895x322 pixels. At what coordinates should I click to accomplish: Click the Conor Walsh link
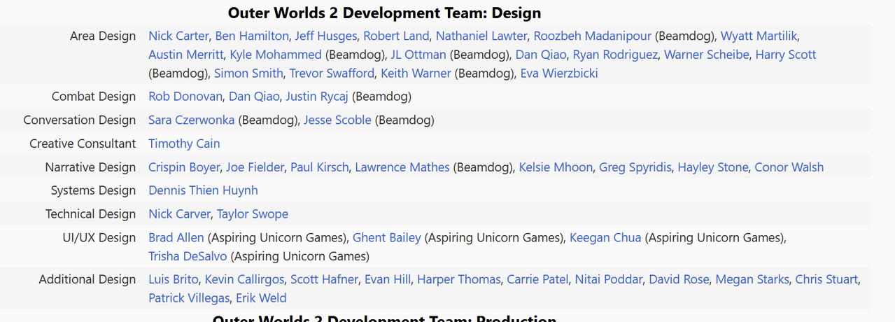789,167
